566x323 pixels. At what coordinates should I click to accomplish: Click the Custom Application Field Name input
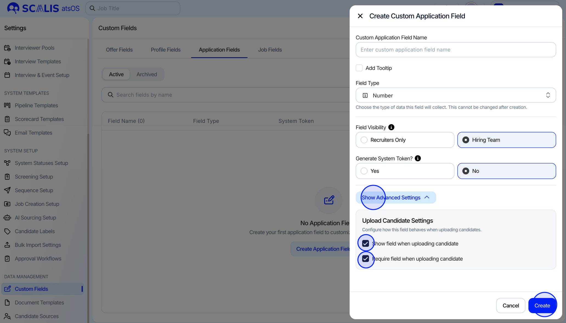pos(455,50)
